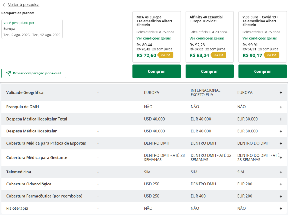288x215 pixels.
Task: Click the back chevron arrow icon
Action: pyautogui.click(x=4, y=5)
